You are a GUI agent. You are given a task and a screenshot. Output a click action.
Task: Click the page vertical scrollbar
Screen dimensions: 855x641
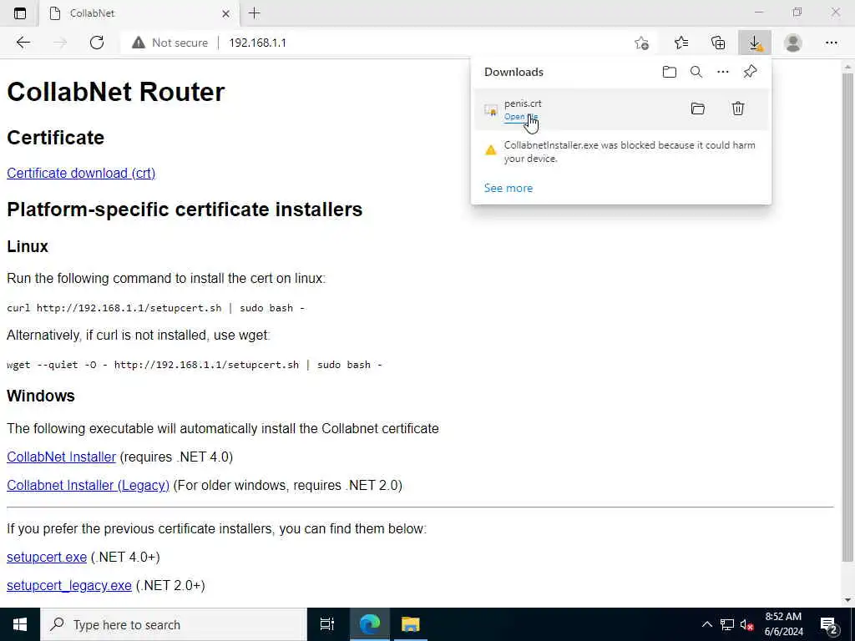pyautogui.click(x=847, y=316)
